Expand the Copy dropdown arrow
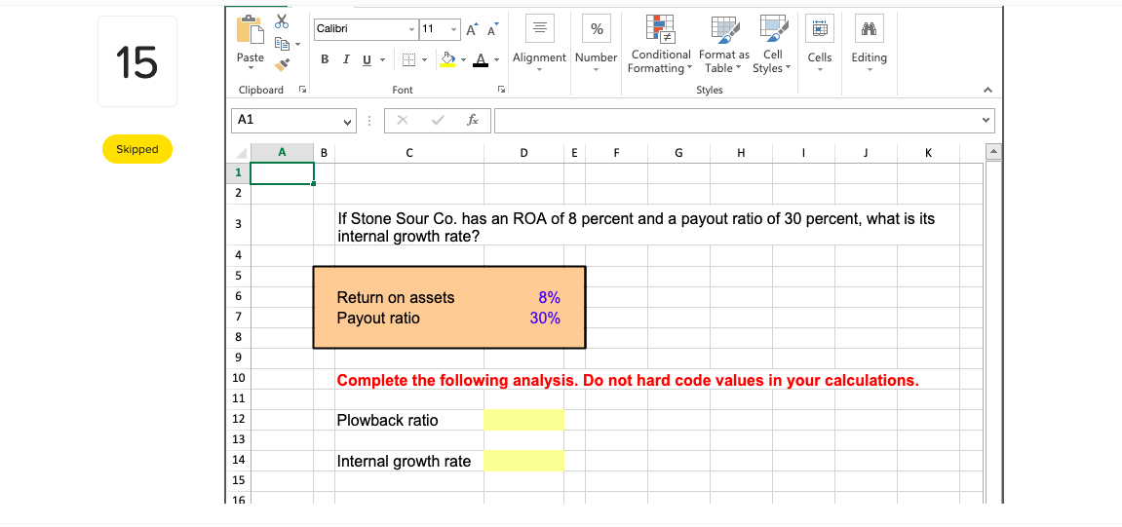 [297, 45]
